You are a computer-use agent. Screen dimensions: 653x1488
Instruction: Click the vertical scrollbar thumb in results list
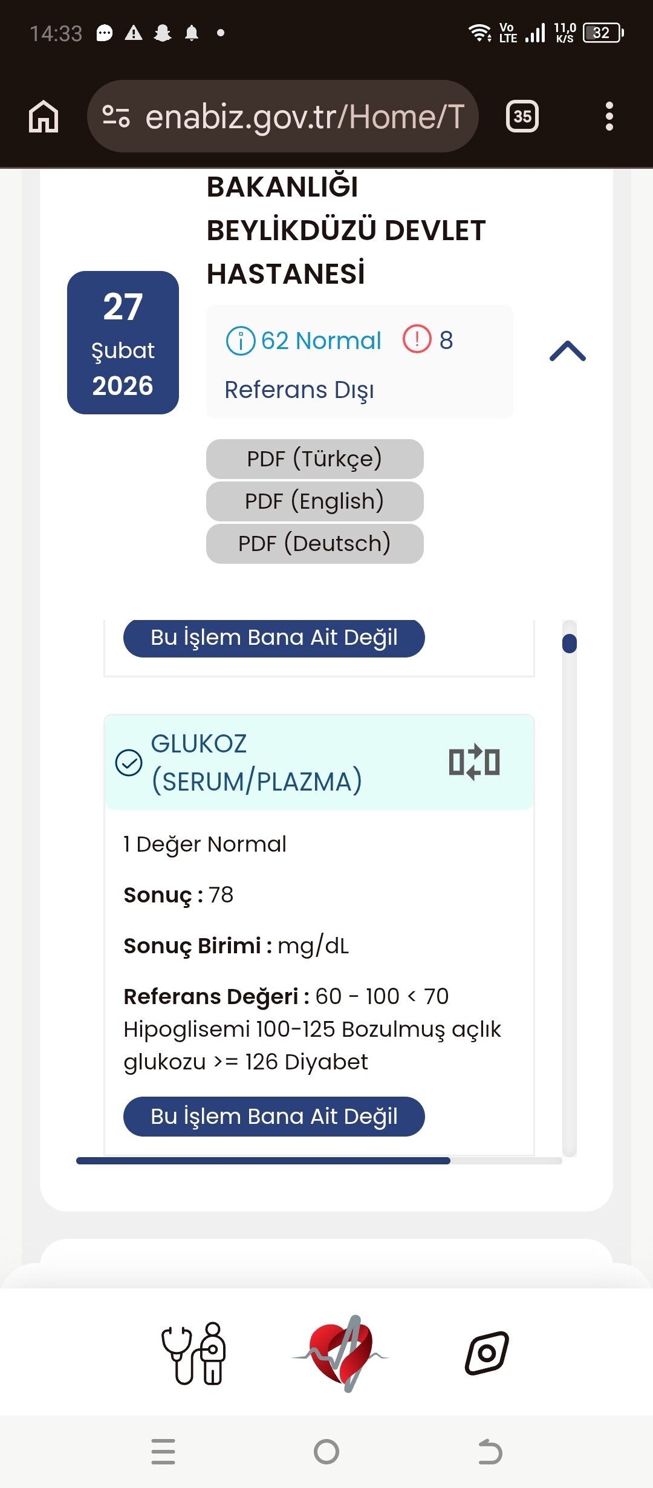(569, 644)
